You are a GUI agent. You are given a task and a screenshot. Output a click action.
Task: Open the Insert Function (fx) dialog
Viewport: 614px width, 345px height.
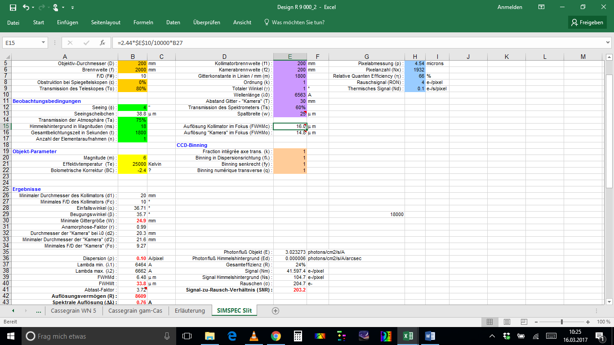coord(102,42)
